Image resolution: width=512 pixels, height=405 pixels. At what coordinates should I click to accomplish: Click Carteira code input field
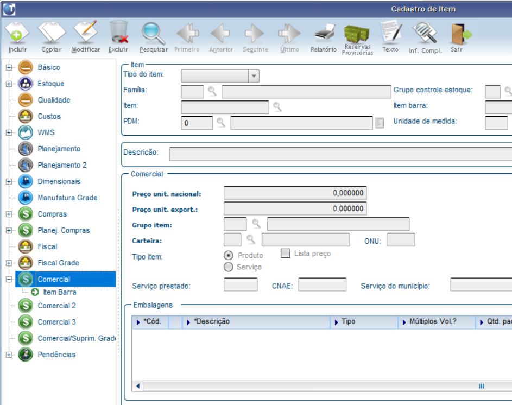[232, 240]
